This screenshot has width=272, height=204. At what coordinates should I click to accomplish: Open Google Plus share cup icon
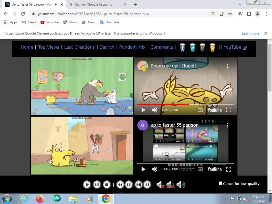pos(202,47)
